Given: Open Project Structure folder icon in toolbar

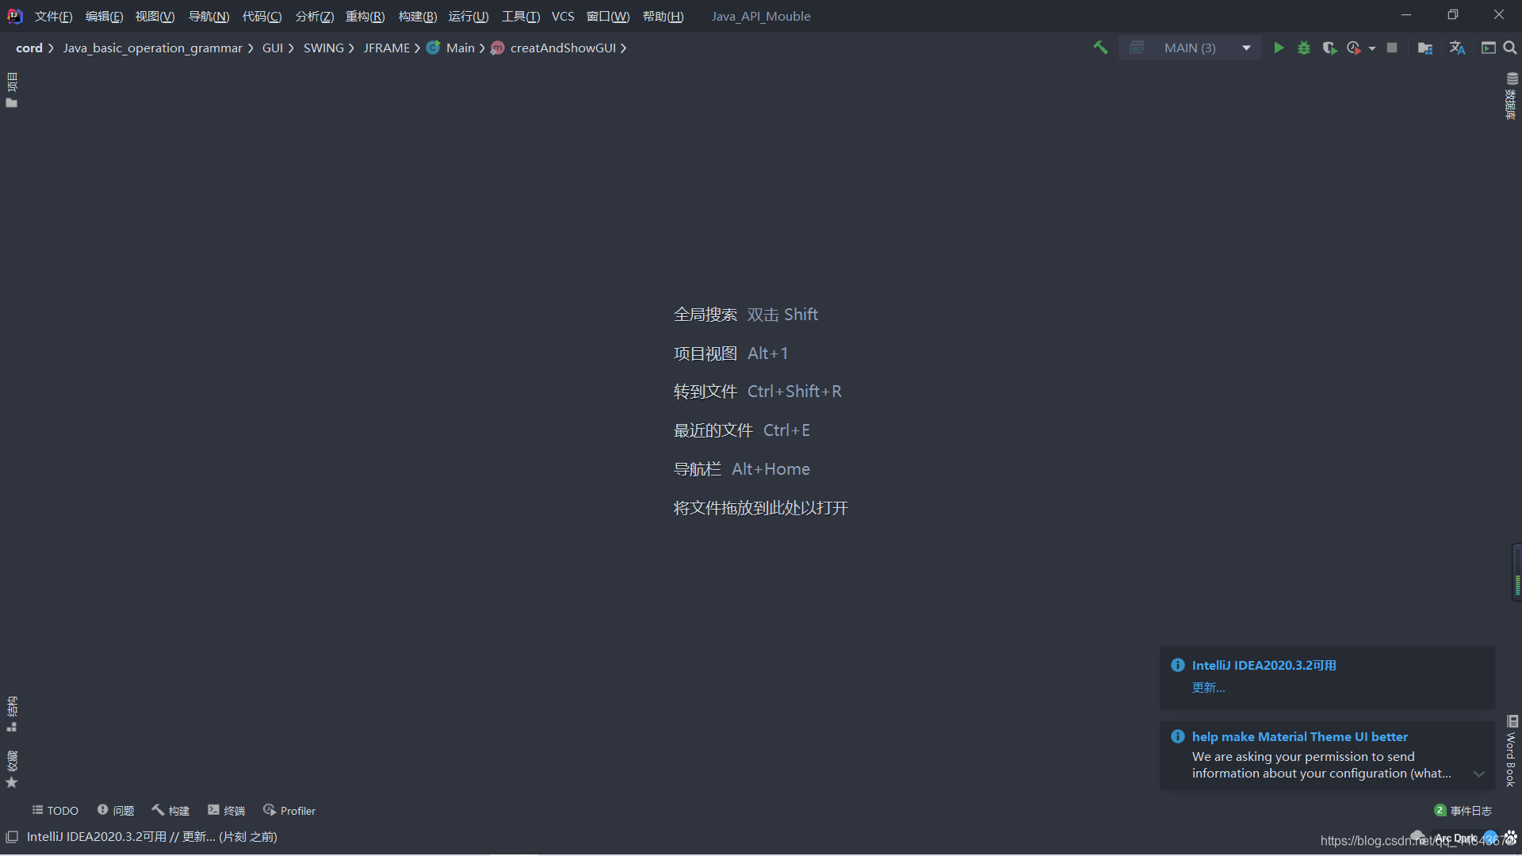Looking at the screenshot, I should (1425, 48).
